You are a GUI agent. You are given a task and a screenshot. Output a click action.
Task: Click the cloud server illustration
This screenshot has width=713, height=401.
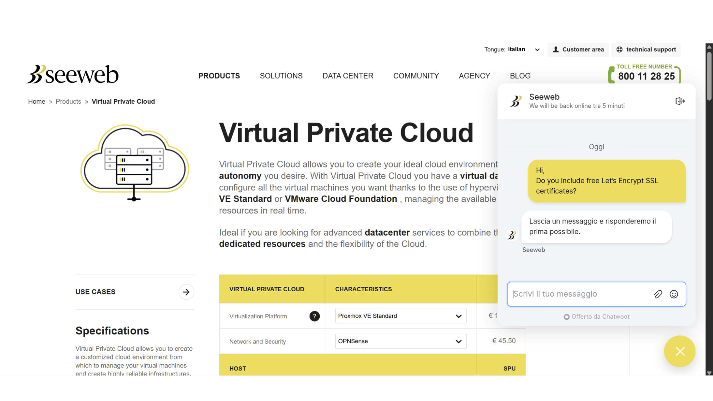point(134,162)
